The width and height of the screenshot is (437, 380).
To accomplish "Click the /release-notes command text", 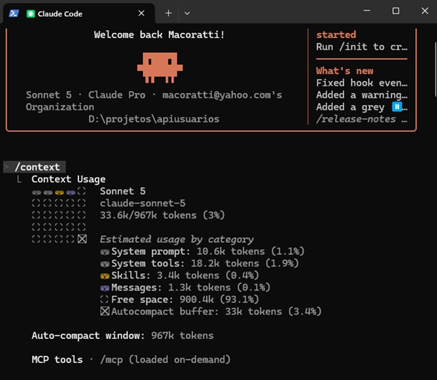I will click(x=356, y=119).
